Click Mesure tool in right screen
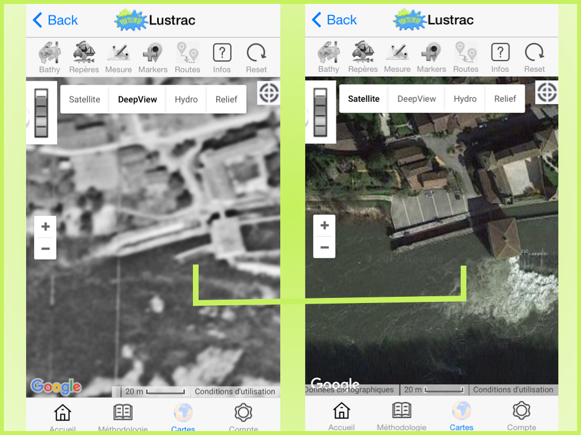Viewport: 581px width, 435px height. [397, 58]
